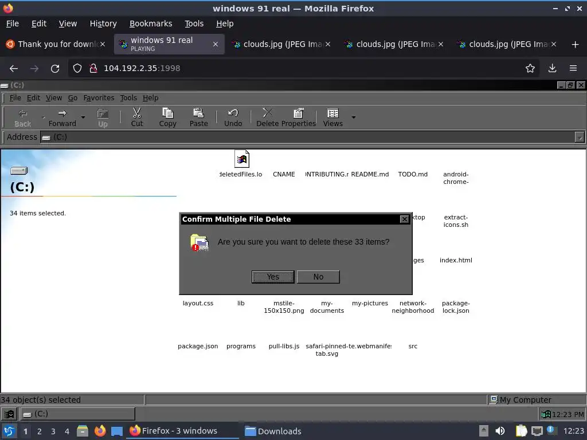
Task: Switch to the first clouds.jpg tab
Action: click(281, 44)
